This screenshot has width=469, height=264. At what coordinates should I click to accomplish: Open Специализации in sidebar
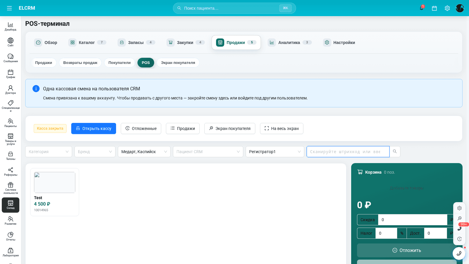11,106
